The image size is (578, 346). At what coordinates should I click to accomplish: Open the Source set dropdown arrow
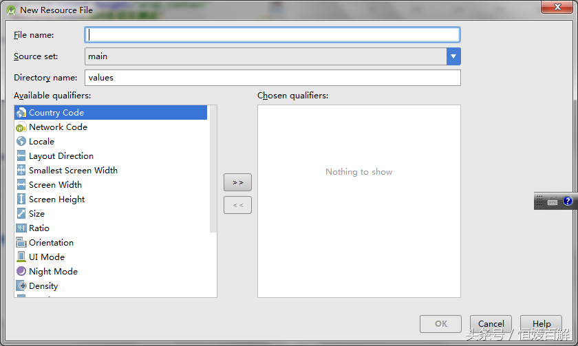[x=453, y=56]
